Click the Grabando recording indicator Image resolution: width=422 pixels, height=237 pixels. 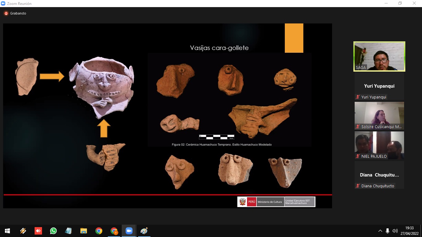(x=15, y=13)
